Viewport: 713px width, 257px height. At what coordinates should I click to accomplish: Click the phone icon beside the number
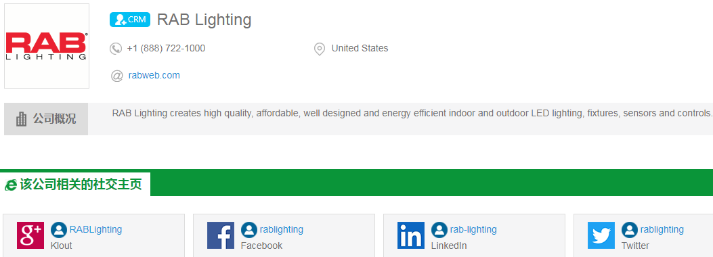[x=116, y=49]
